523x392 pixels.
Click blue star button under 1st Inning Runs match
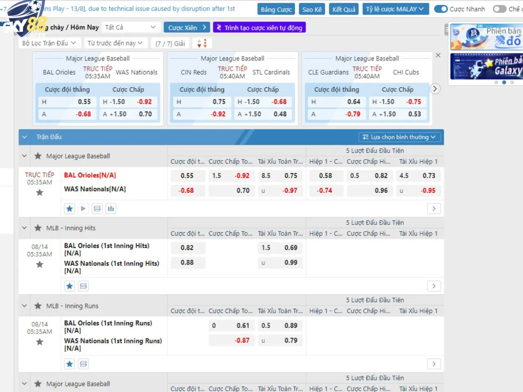(x=69, y=364)
